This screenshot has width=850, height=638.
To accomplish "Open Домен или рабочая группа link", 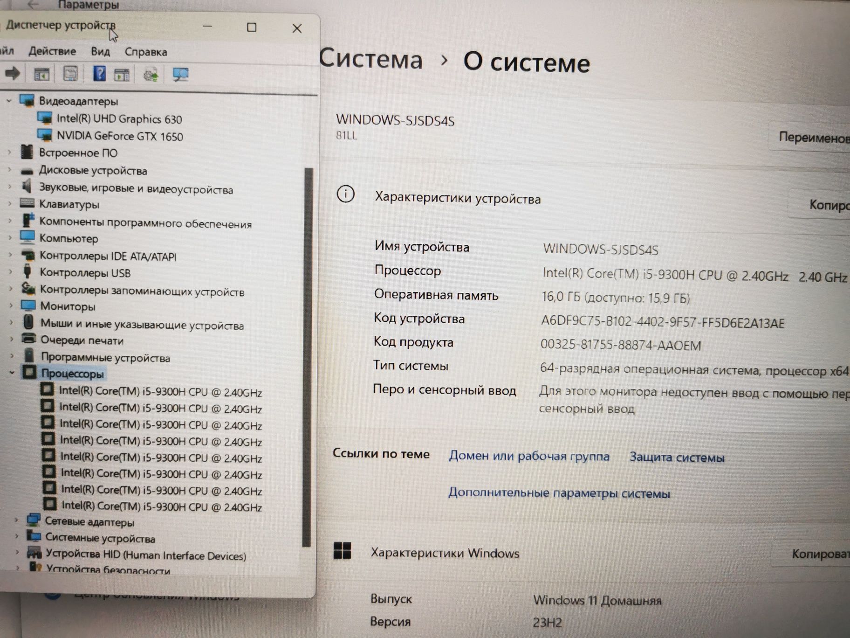I will (529, 456).
